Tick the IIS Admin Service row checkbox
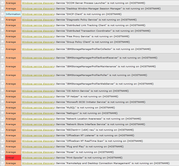179x166 pixels. coord(2,90)
